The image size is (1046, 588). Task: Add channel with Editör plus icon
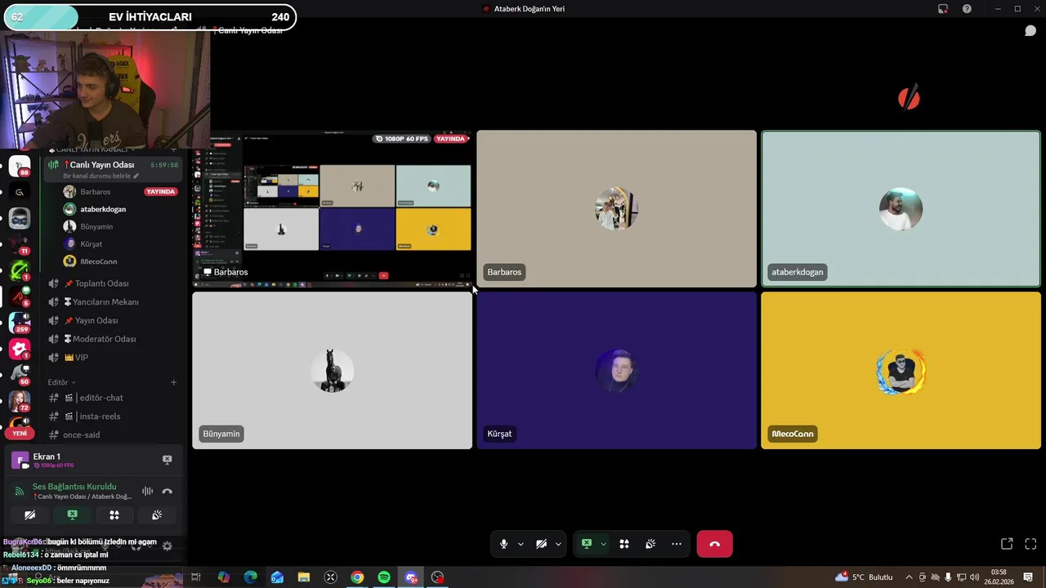tap(173, 382)
